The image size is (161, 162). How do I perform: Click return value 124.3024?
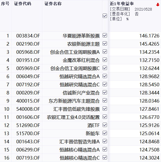(x=149, y=158)
